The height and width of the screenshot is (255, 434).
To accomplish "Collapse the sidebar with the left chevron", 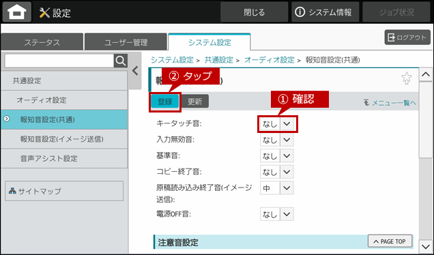I will pos(135,71).
